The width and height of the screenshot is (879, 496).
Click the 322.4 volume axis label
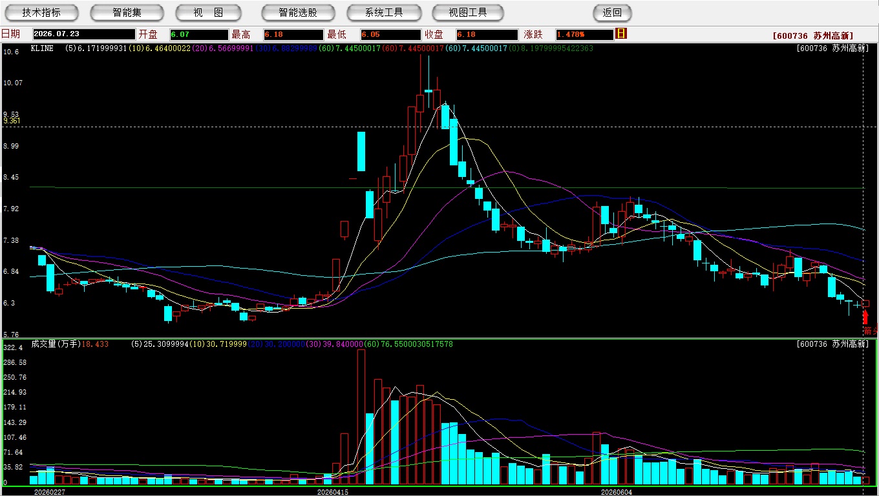coord(13,347)
